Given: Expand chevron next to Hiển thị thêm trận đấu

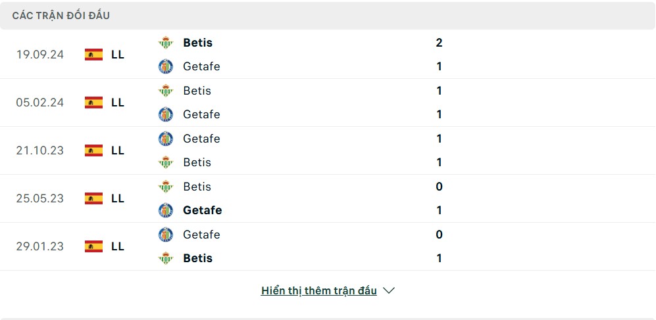Looking at the screenshot, I should coord(389,290).
